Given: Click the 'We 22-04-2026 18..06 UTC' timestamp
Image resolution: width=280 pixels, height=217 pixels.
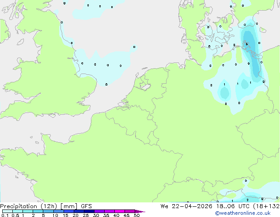Looking at the screenshot, I should click(206, 206).
